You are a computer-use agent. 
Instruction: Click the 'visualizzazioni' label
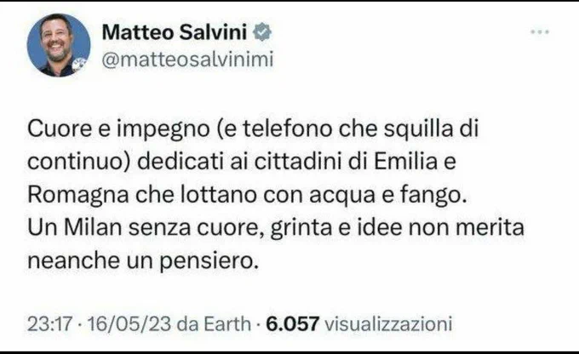(x=388, y=323)
